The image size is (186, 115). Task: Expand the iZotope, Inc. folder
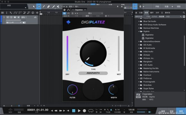(x=139, y=58)
